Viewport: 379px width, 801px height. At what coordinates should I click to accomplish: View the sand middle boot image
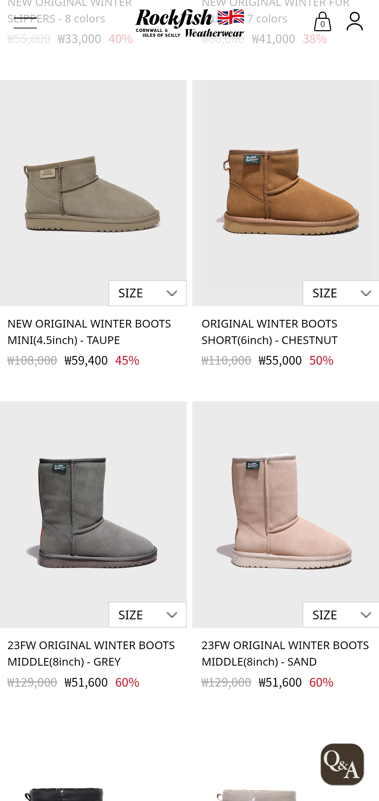[286, 514]
